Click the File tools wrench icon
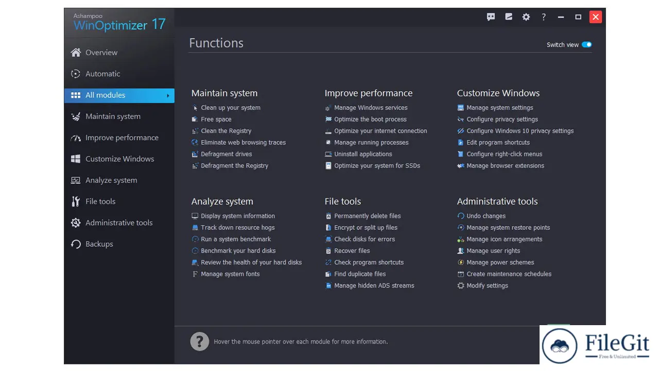 (x=76, y=201)
